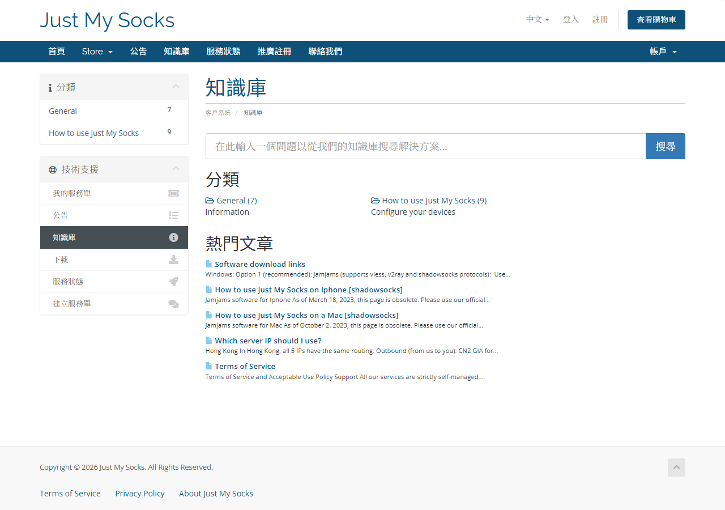Collapse the 分類 sidebar panel chevron
The height and width of the screenshot is (510, 725).
click(176, 87)
